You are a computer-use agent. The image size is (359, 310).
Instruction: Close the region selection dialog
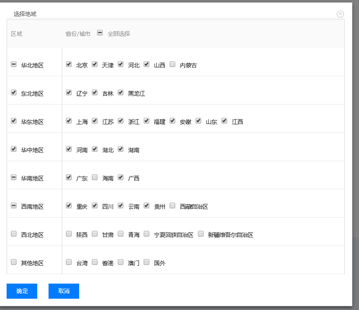(340, 14)
